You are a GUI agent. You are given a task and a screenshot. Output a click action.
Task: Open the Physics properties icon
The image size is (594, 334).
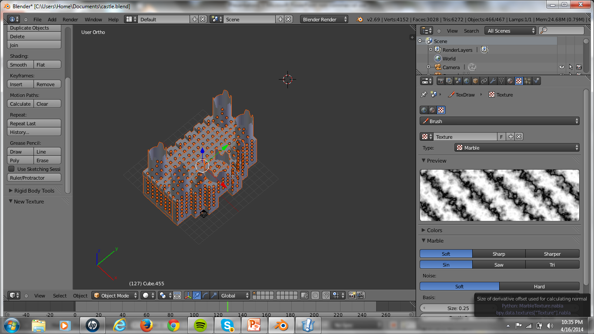click(x=536, y=80)
